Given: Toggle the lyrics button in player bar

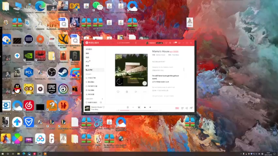Looking at the screenshot, I should coord(150,107).
